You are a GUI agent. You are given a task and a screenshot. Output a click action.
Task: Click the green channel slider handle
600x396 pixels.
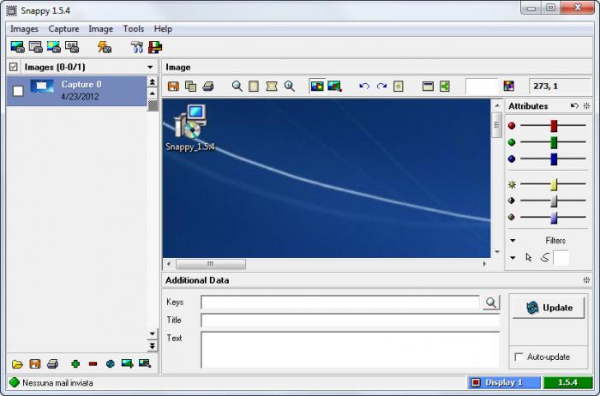tap(554, 142)
